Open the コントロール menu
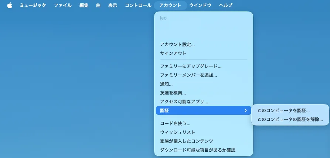The height and width of the screenshot is (158, 330). click(138, 6)
